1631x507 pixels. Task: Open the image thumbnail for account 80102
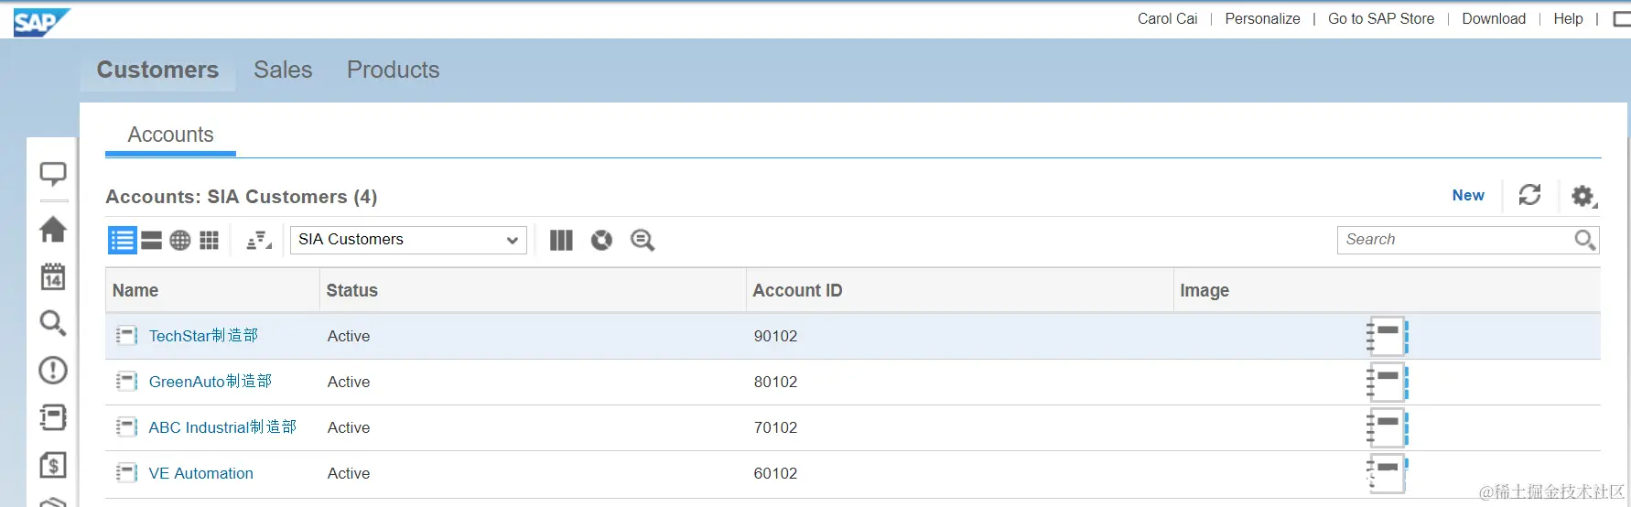coord(1387,382)
